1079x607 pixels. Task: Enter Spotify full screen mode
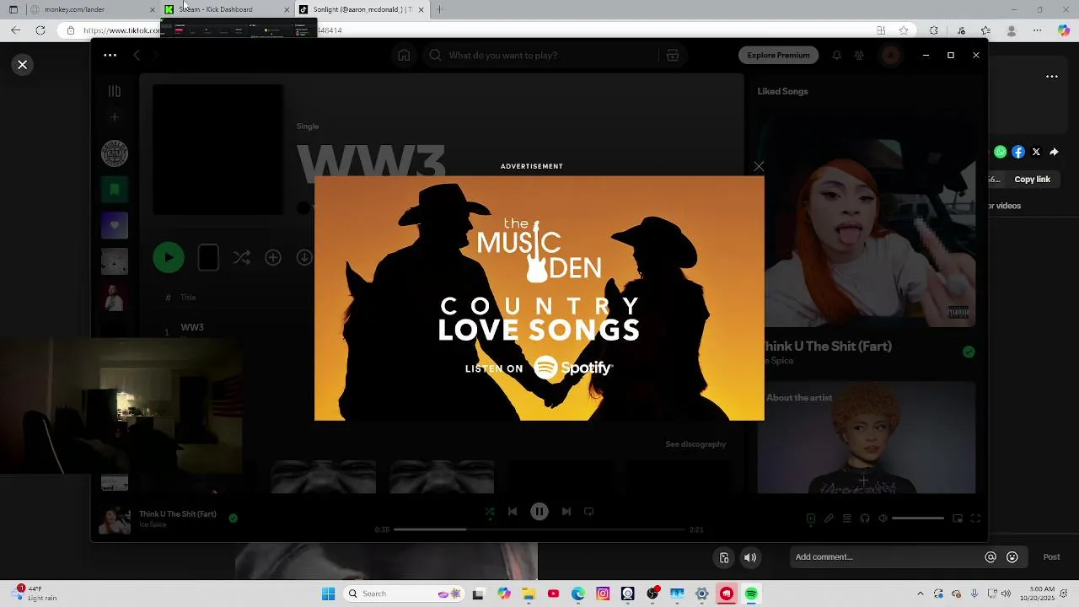click(976, 518)
